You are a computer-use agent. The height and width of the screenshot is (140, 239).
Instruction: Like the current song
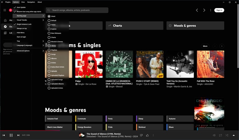point(147,135)
